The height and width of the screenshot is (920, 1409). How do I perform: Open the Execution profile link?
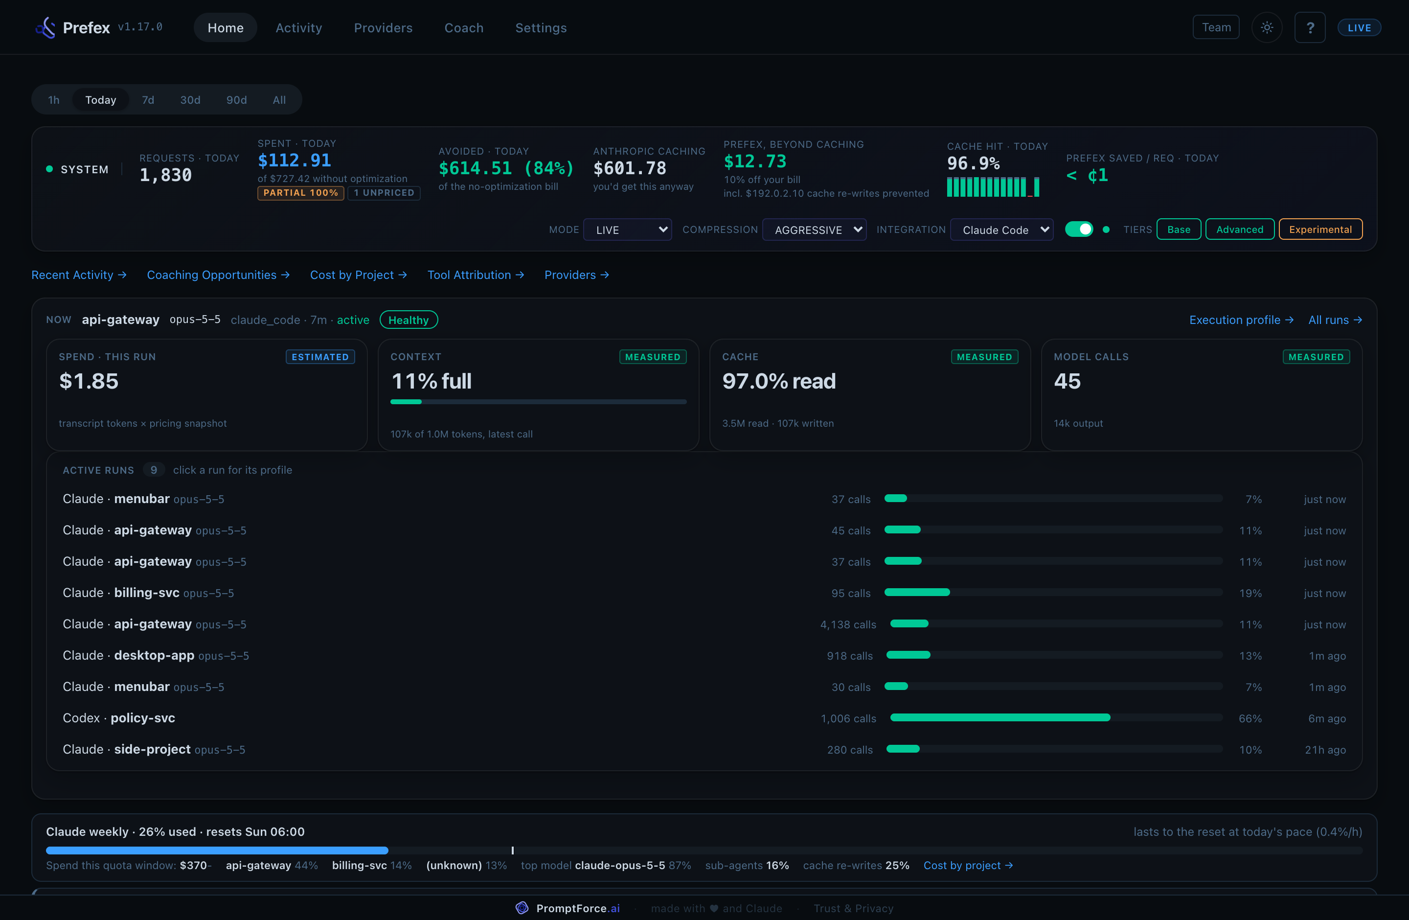click(x=1242, y=320)
